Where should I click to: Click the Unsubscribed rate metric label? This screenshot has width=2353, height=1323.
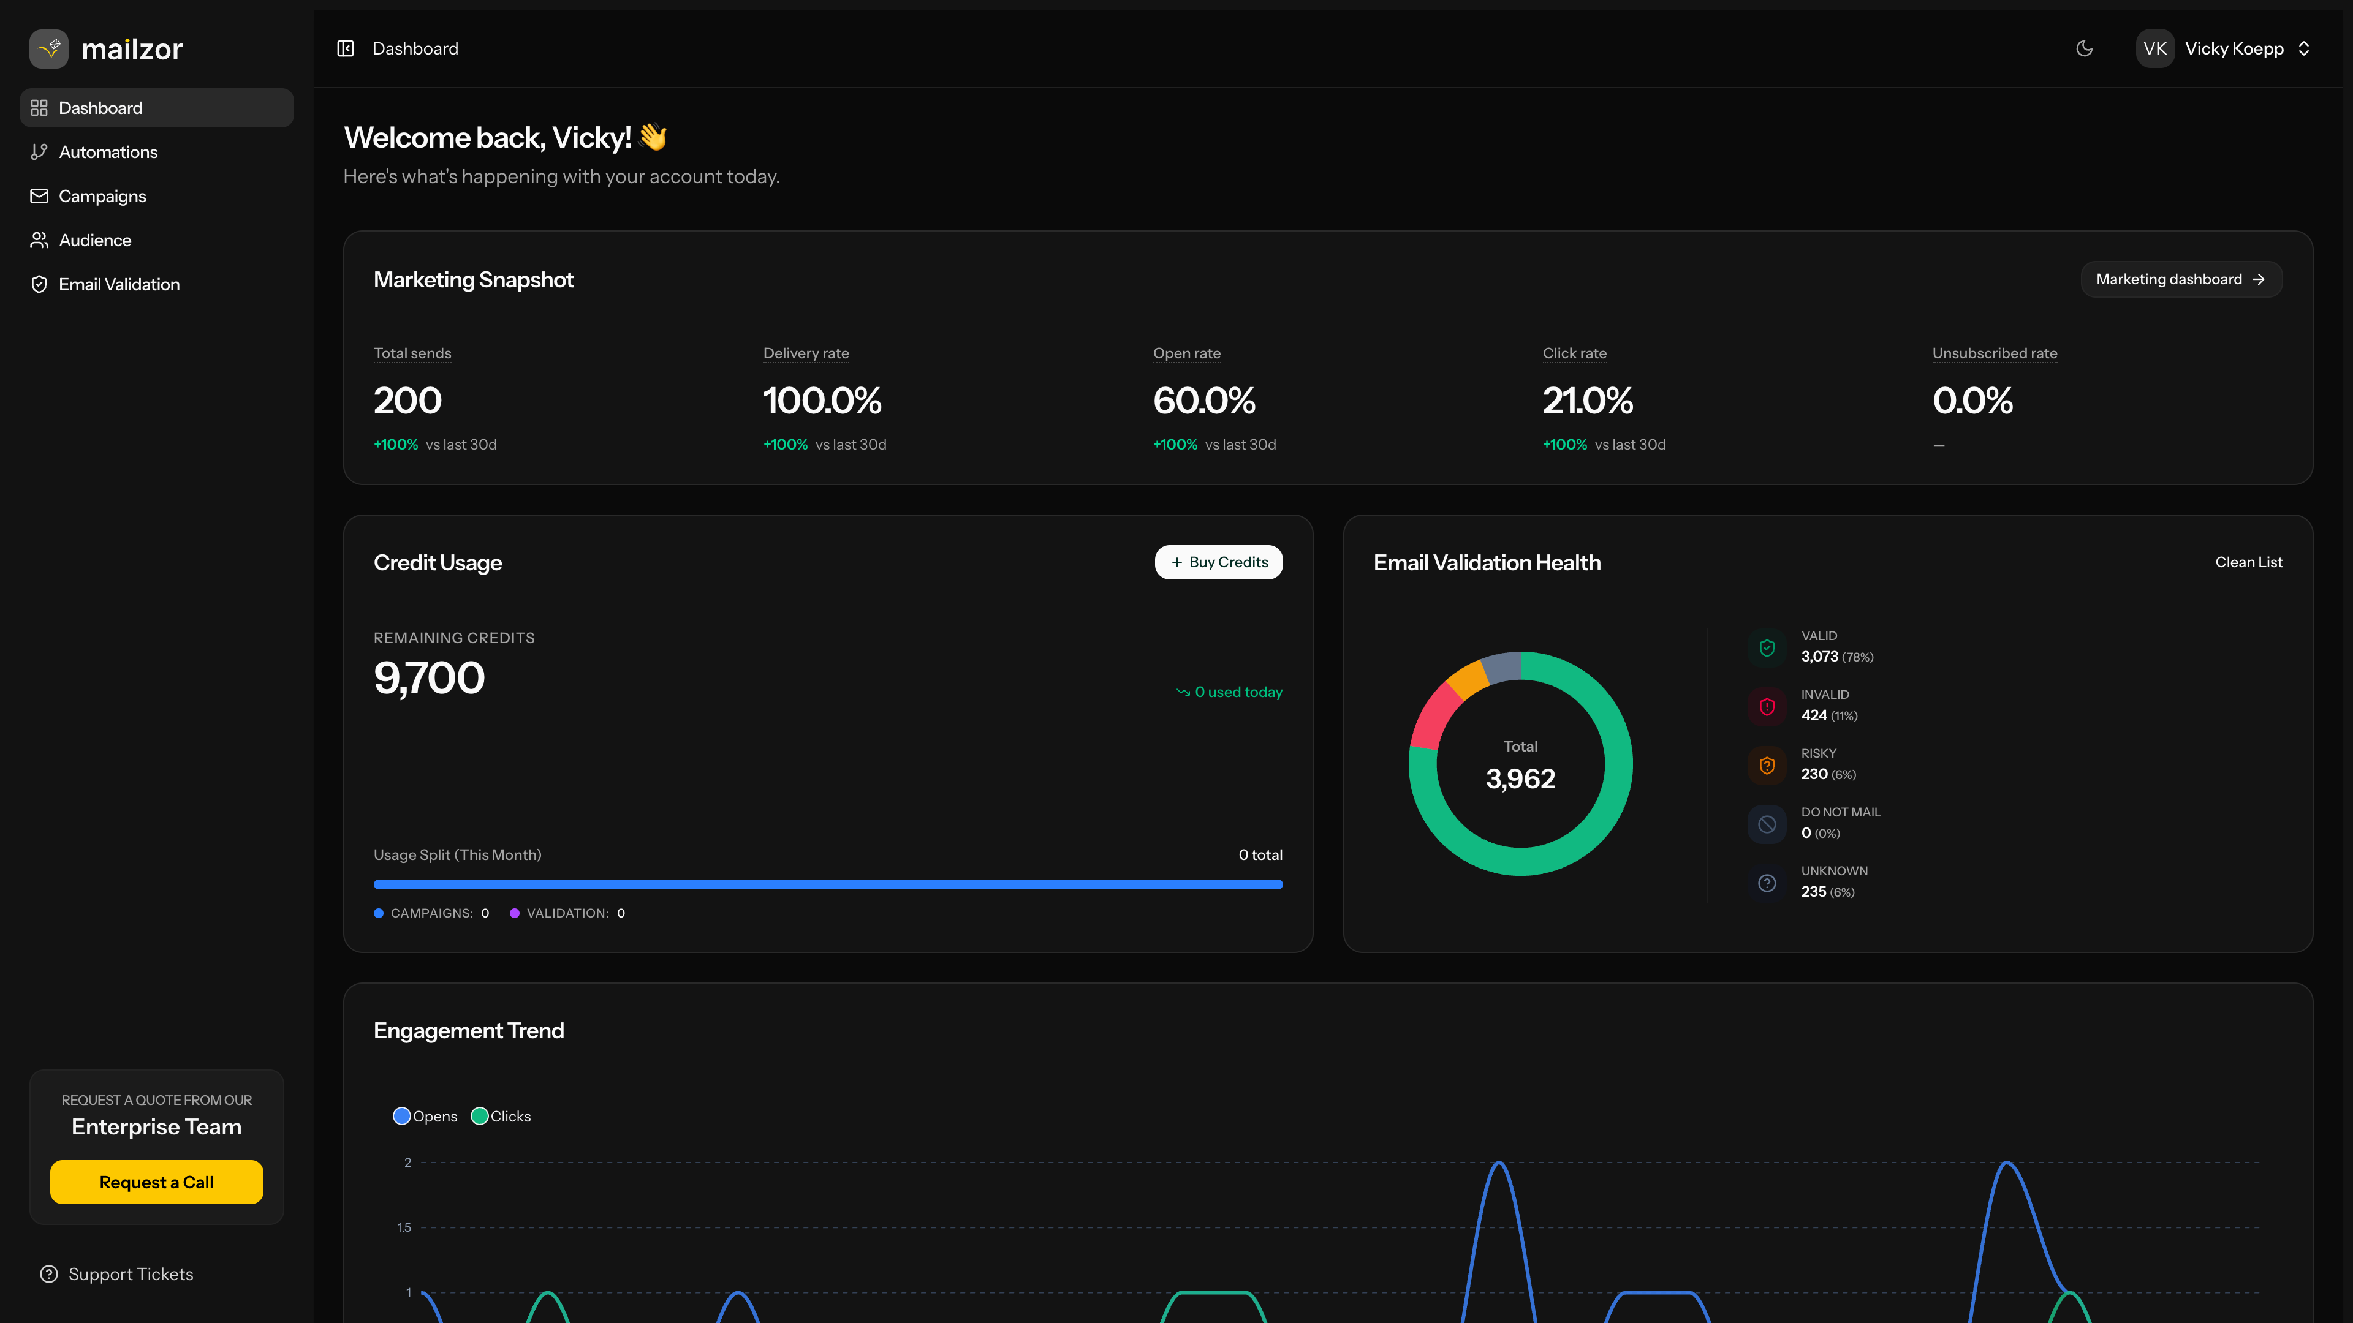tap(1995, 353)
